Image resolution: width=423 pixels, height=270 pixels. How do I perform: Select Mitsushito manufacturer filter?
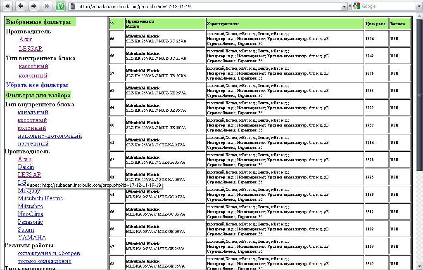31,206
